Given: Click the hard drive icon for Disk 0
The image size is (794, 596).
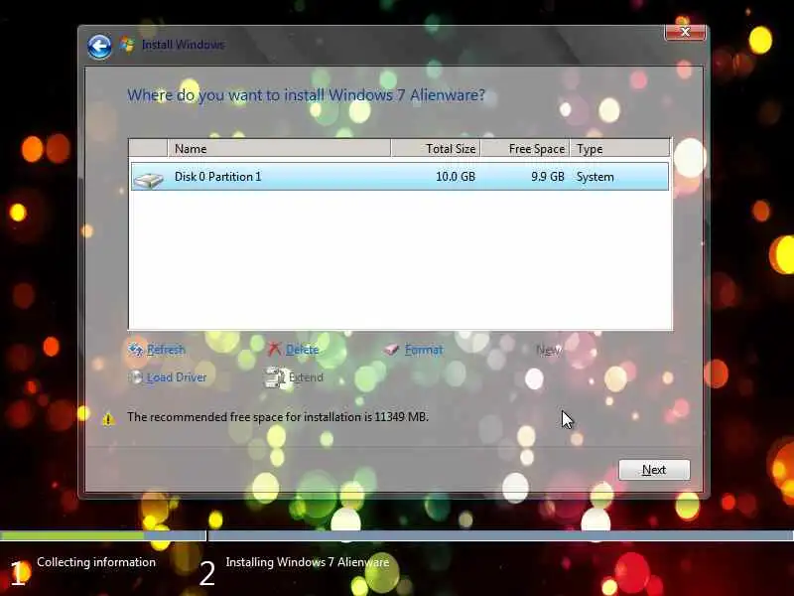Looking at the screenshot, I should point(148,179).
